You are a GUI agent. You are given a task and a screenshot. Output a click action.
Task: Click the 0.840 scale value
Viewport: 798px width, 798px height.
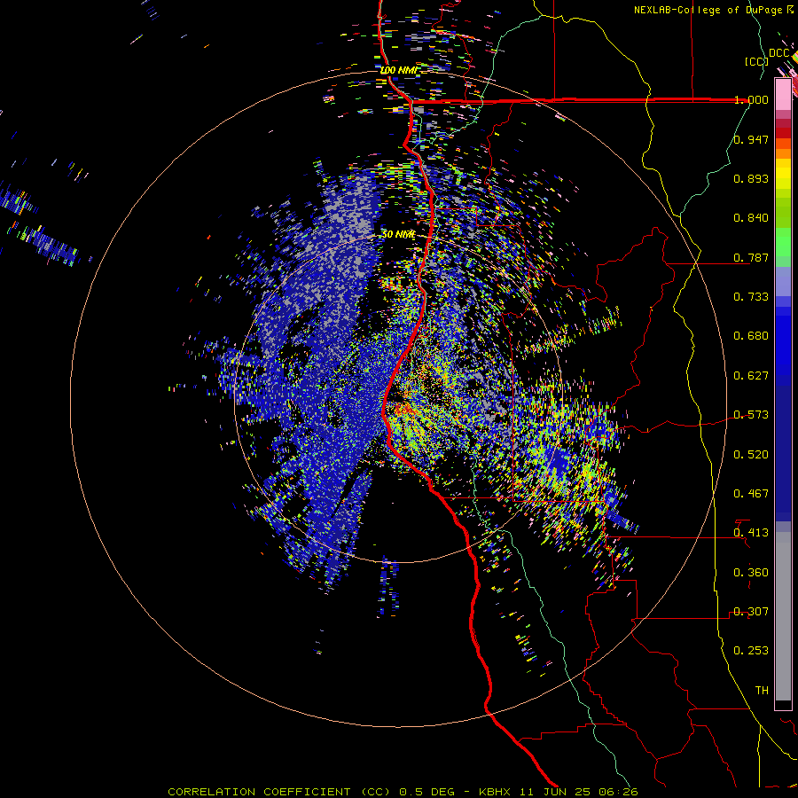(751, 218)
